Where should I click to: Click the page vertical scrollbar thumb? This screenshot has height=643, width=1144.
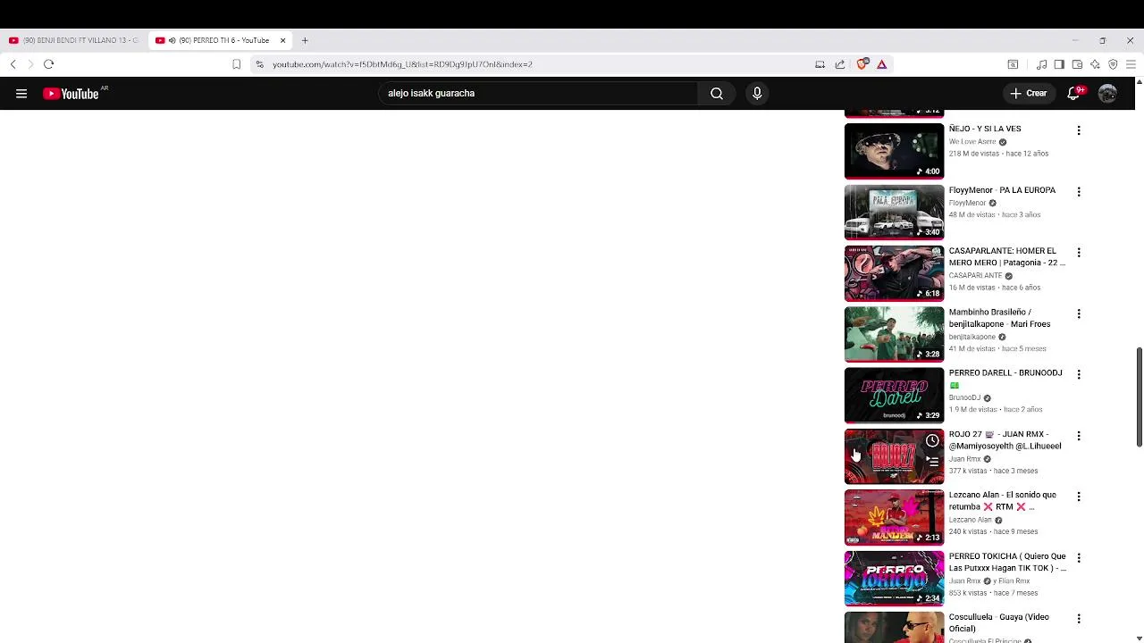tap(1139, 397)
